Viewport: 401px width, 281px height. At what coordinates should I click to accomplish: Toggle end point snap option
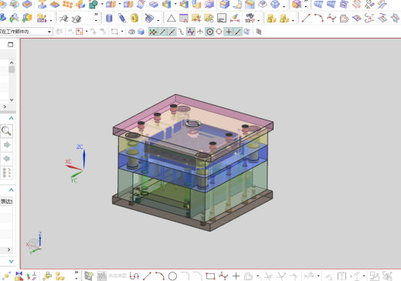[162, 32]
